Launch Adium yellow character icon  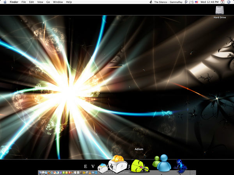[x=140, y=166]
